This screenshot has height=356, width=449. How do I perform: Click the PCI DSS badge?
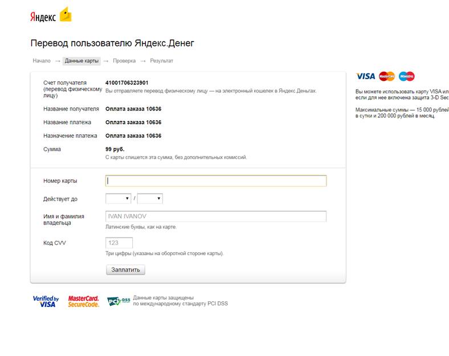119,301
